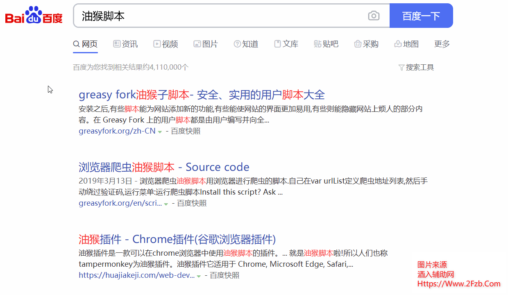Open 搜索工具 filter options

[416, 67]
